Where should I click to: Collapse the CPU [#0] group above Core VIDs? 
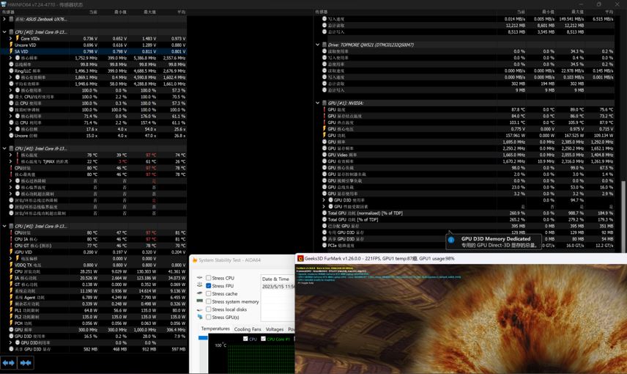[4, 32]
